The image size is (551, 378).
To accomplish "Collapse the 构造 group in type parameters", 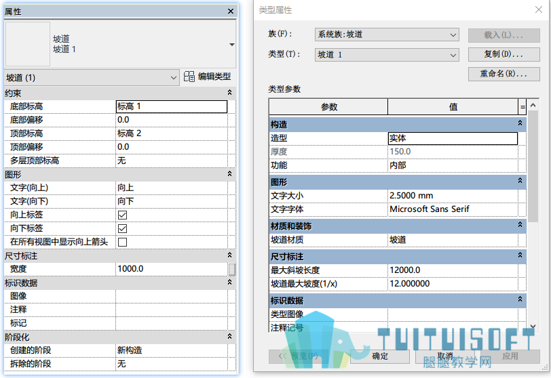I will point(520,123).
